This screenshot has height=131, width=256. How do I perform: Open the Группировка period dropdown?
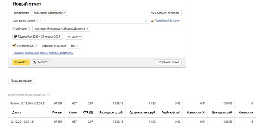click(x=49, y=13)
